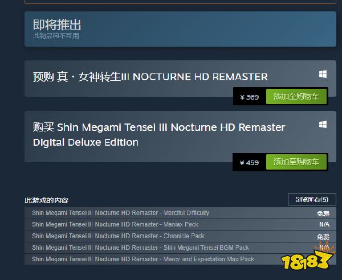342x280 pixels.
Task: Open the Shin Megami Tensei BGM Pack entry
Action: (x=180, y=248)
